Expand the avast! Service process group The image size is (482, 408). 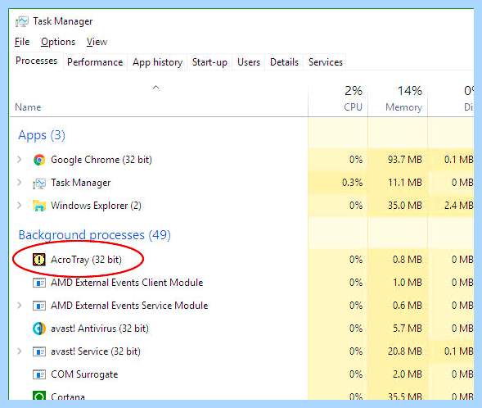pos(20,351)
